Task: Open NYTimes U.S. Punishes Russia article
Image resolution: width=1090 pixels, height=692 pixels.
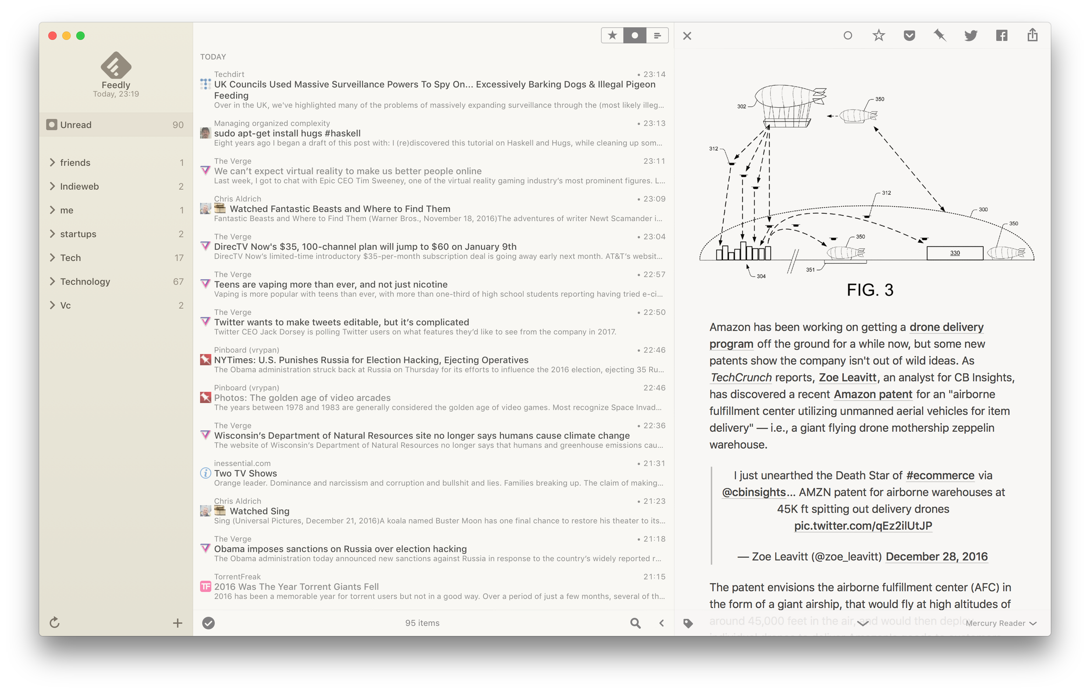Action: point(433,360)
